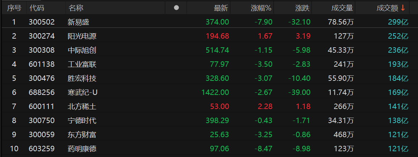
Task: Click the -39.00 price change cell
Action: [299, 92]
